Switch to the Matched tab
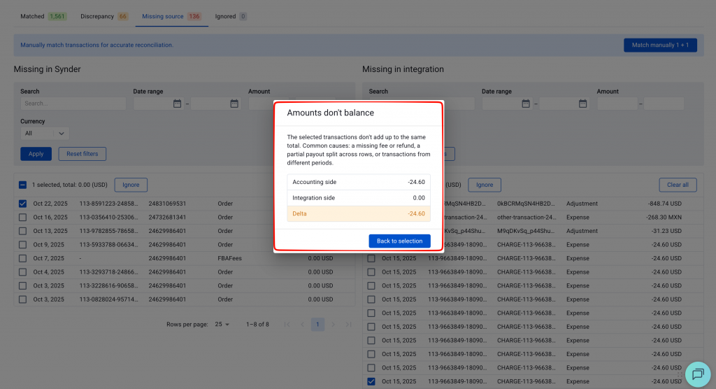 [x=43, y=17]
